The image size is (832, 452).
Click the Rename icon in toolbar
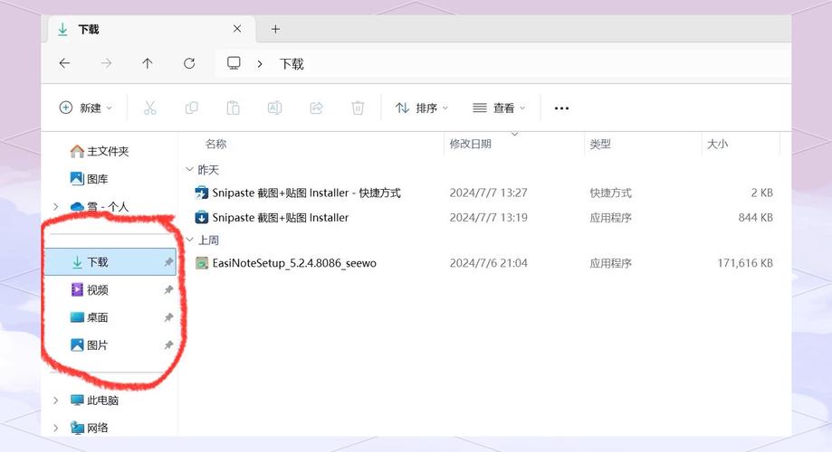[x=274, y=108]
